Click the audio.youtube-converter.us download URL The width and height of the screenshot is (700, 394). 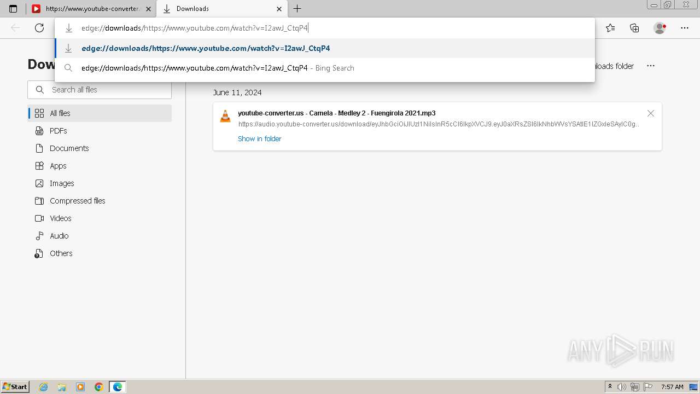(439, 124)
